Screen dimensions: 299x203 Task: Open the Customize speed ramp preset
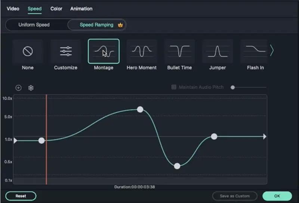point(66,51)
